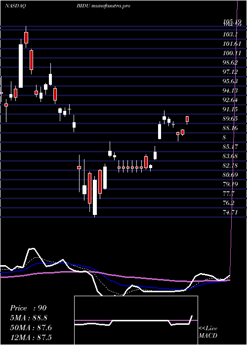Click inside the MACD inset chart panel
This screenshot has height=345, width=247.
[136, 320]
